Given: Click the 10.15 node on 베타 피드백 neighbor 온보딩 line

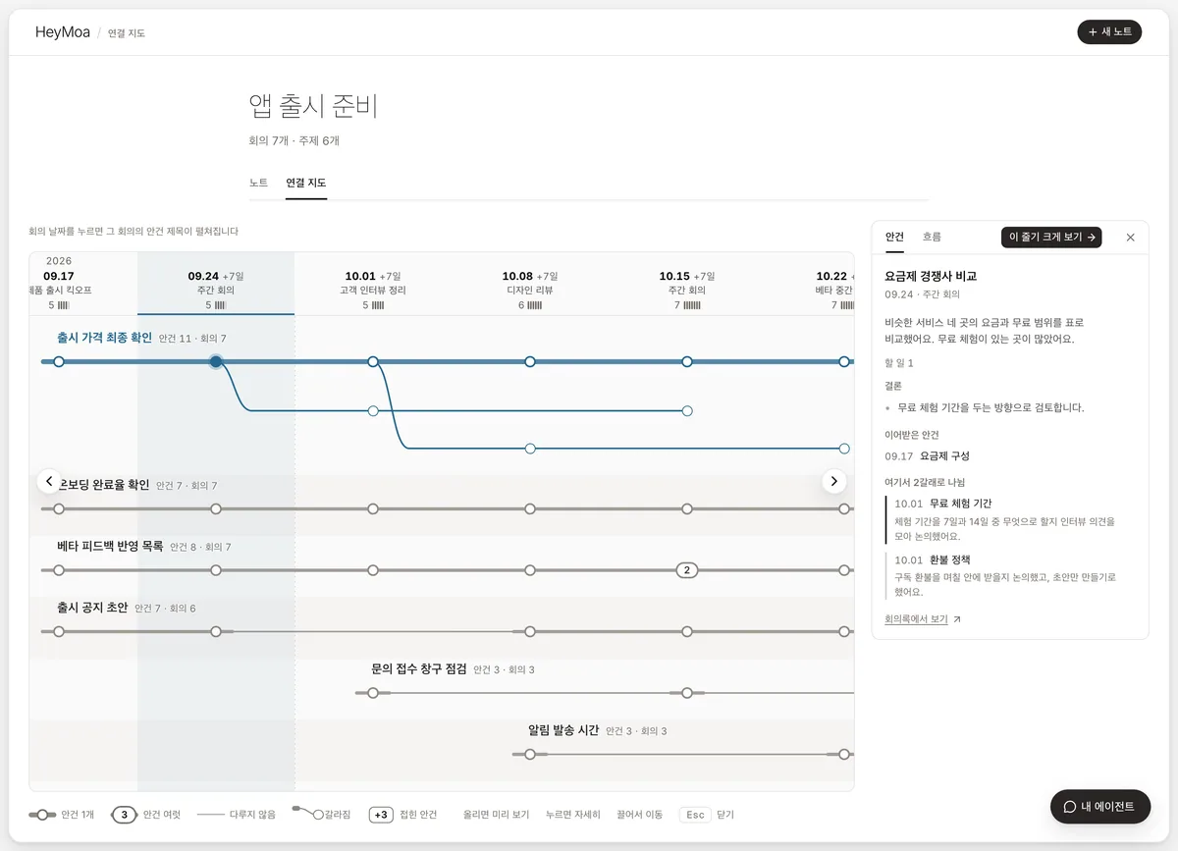Looking at the screenshot, I should click(687, 509).
